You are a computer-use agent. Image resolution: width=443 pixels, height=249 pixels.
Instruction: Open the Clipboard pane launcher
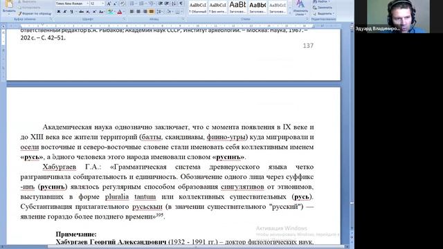pyautogui.click(x=51, y=19)
